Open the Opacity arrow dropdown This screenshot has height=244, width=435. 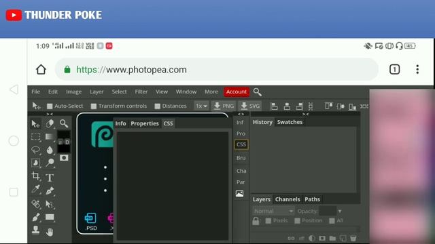click(x=340, y=211)
